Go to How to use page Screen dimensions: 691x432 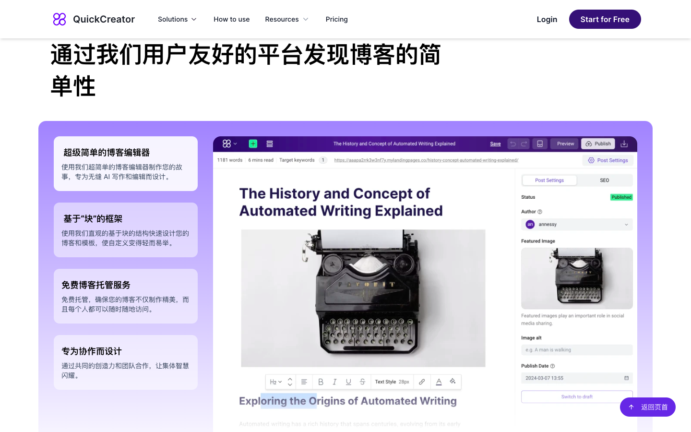click(231, 19)
